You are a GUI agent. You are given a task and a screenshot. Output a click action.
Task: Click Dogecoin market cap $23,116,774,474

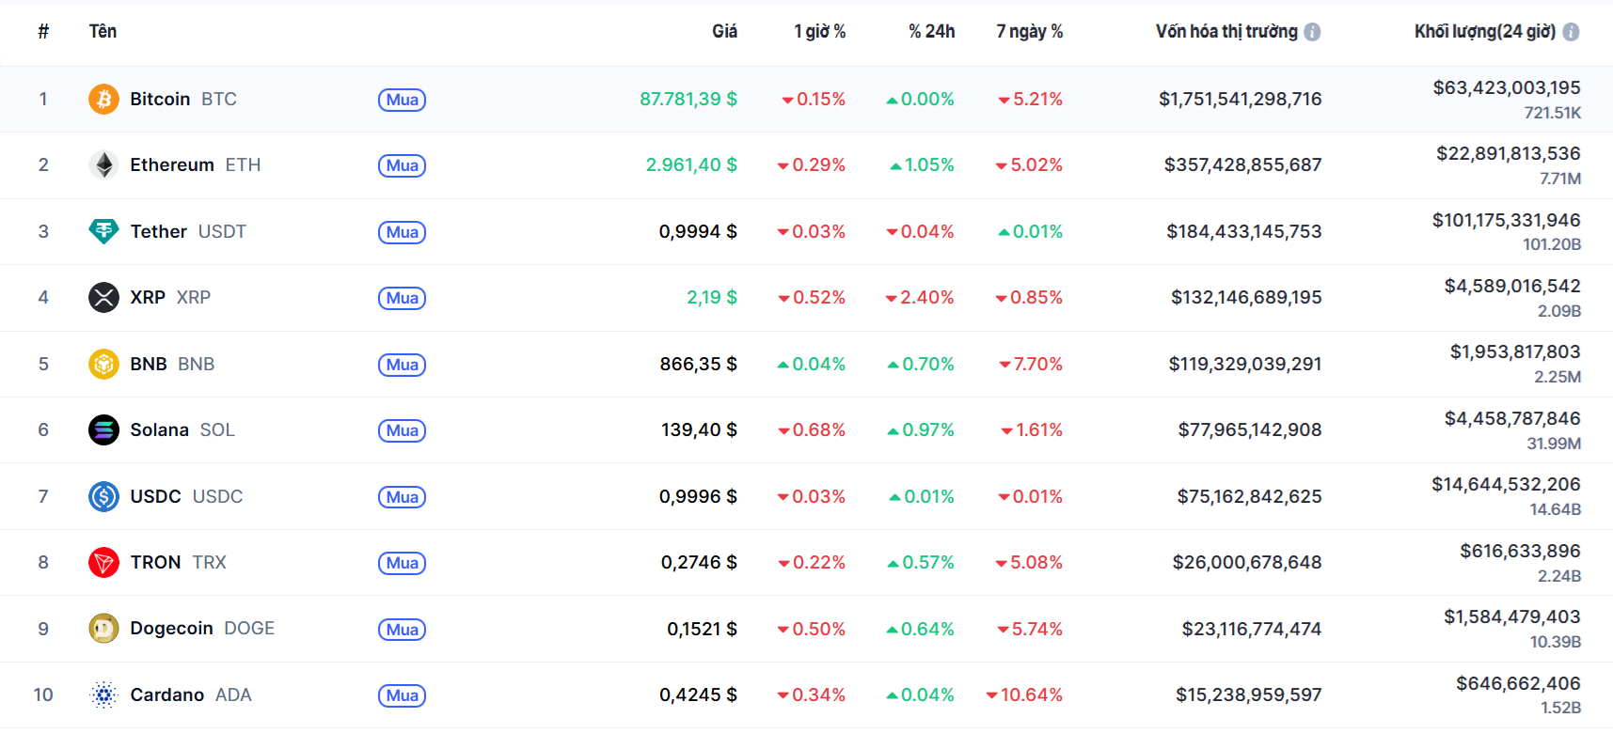point(1251,629)
